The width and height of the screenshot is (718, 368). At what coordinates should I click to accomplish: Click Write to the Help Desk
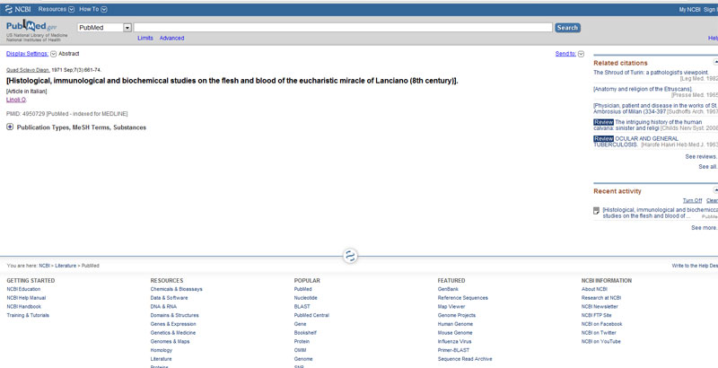pos(695,266)
